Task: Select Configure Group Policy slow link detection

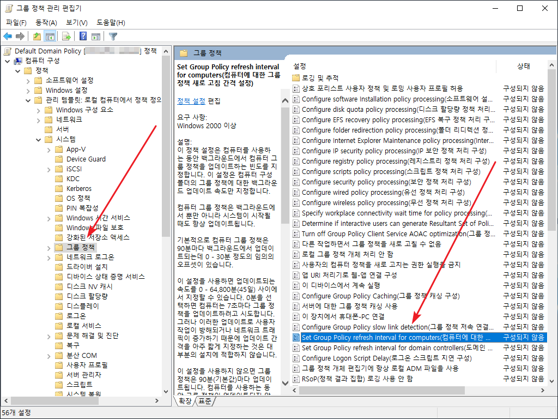Action: 419,327
